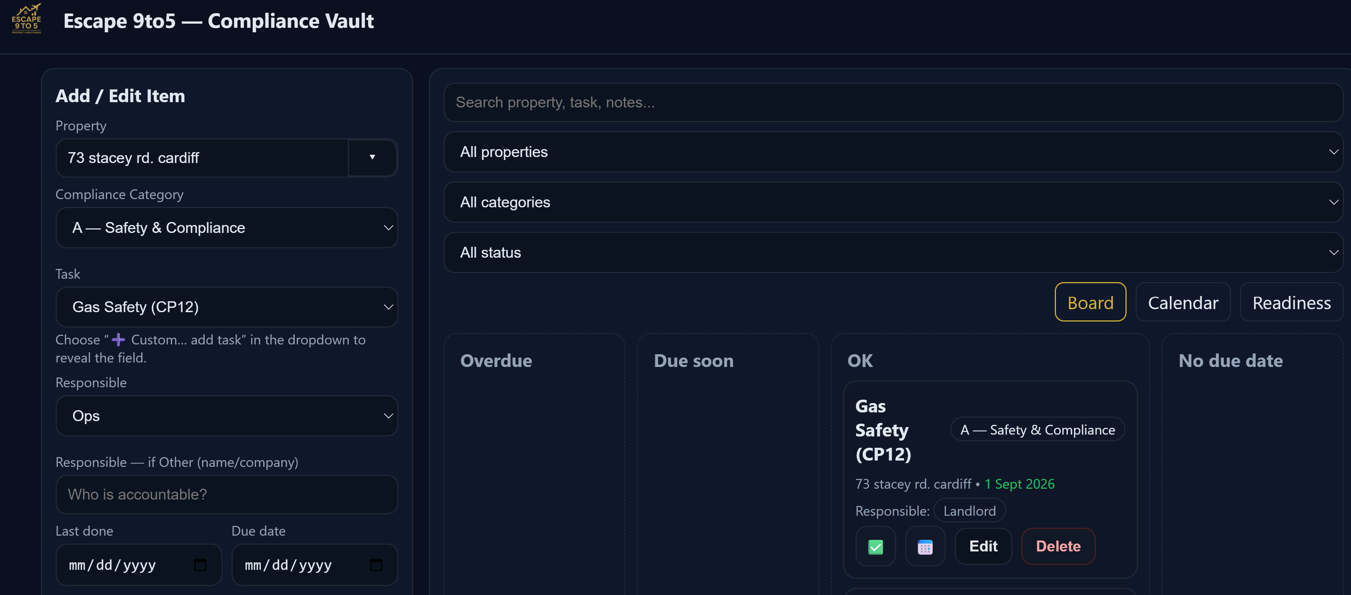The image size is (1351, 595).
Task: Delete the Gas Safety (CP12) card
Action: pos(1058,546)
